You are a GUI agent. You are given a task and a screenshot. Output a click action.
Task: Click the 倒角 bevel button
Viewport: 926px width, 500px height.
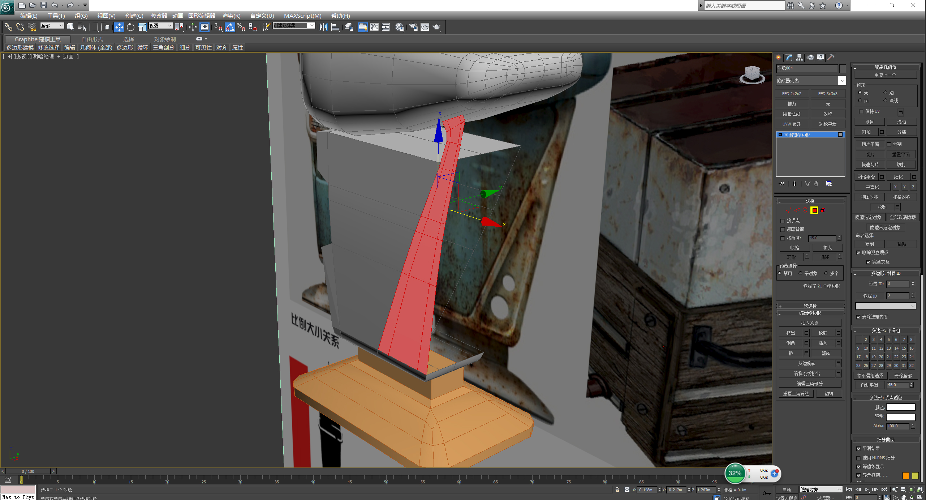pos(791,343)
